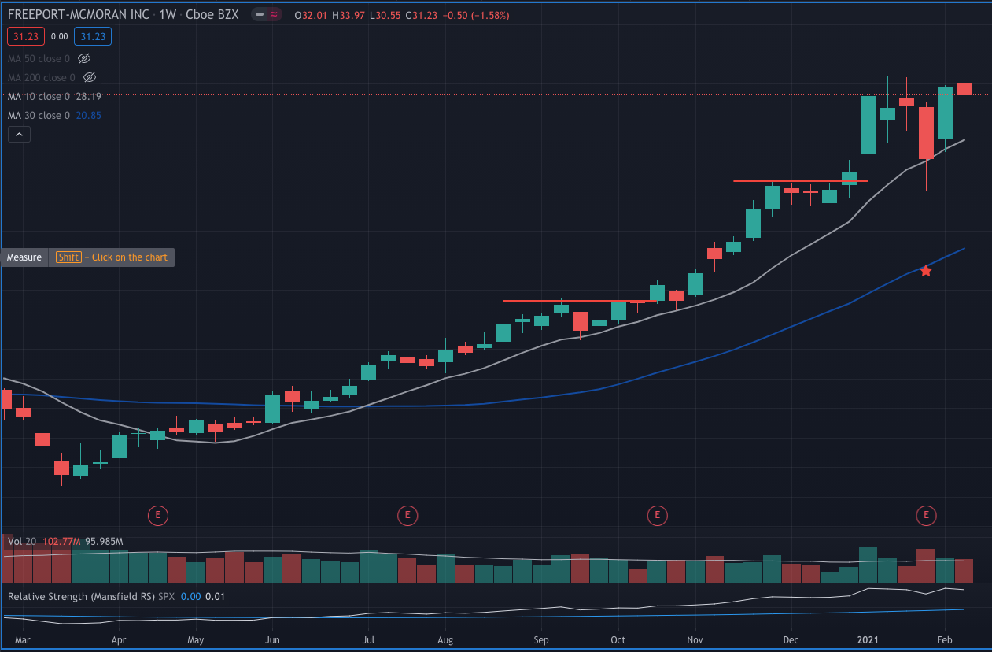The height and width of the screenshot is (652, 992).
Task: Click the Dec label on time axis
Action: [791, 640]
